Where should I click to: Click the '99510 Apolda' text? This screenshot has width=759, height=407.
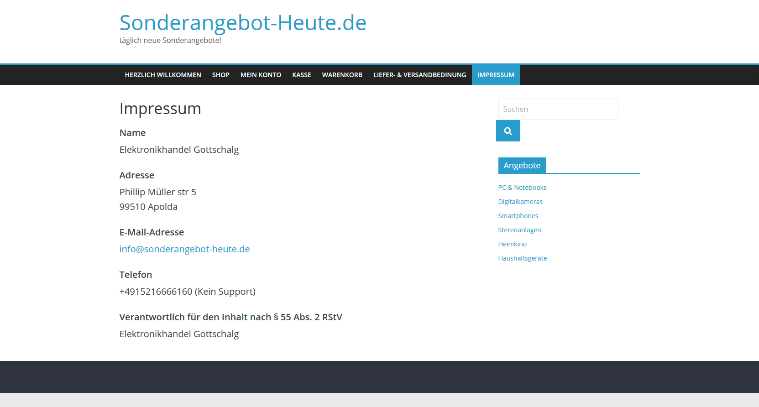point(148,207)
